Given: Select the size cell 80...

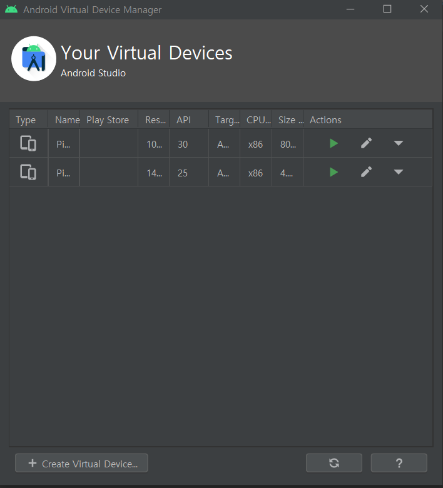Looking at the screenshot, I should [288, 144].
